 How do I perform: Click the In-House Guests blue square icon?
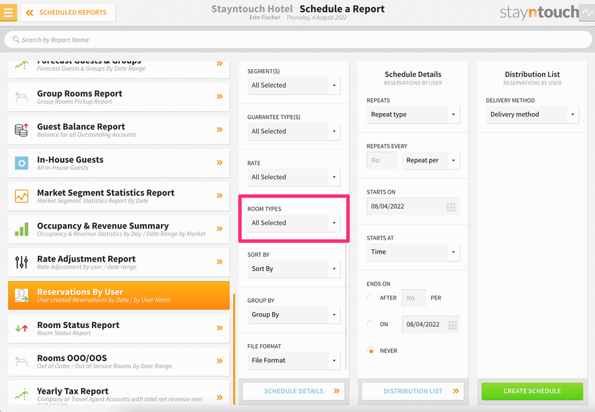tap(21, 163)
